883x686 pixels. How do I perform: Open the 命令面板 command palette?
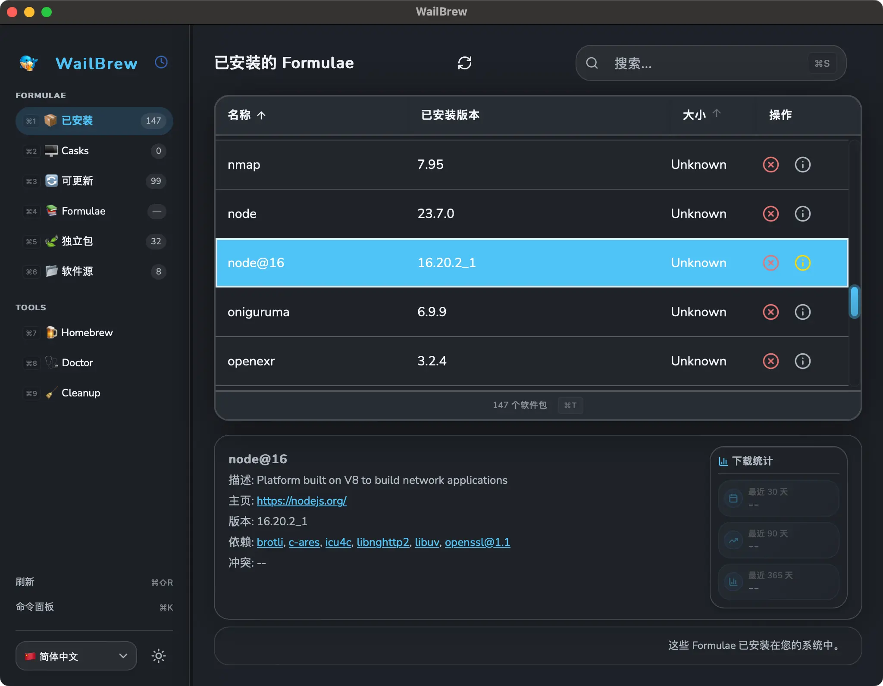tap(94, 607)
